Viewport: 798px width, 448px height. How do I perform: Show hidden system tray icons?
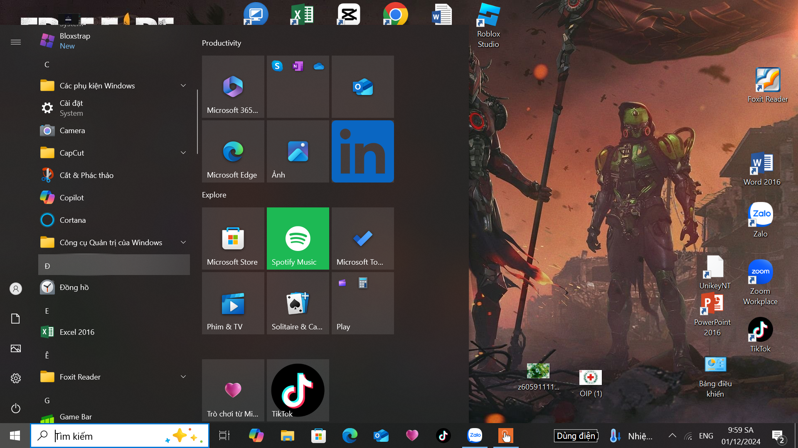click(672, 436)
